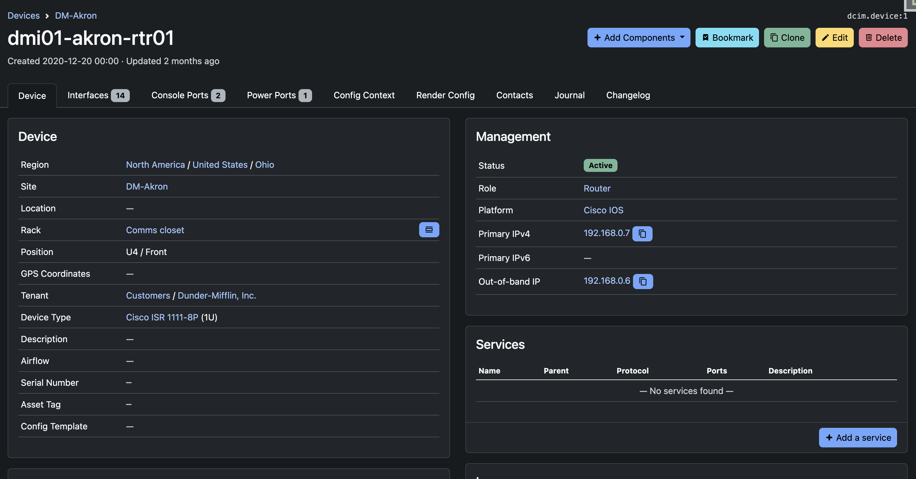Viewport: 916px width, 479px height.
Task: Show rack elevation icon beside Comms closet
Action: pyautogui.click(x=429, y=230)
